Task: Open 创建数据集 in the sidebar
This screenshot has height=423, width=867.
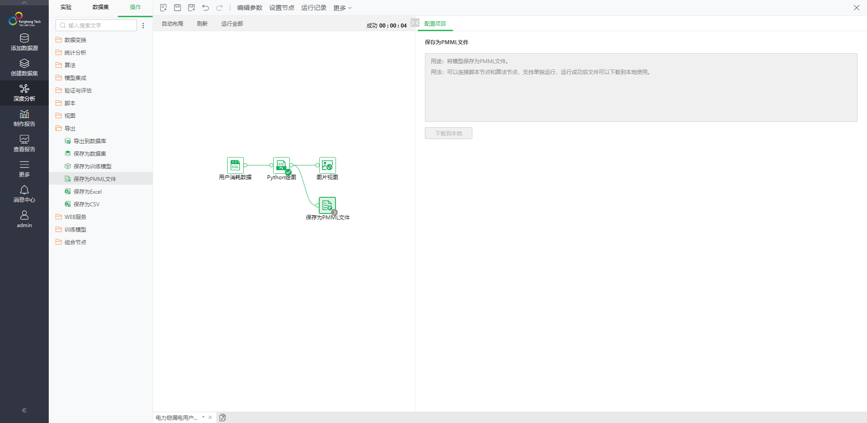Action: tap(24, 67)
